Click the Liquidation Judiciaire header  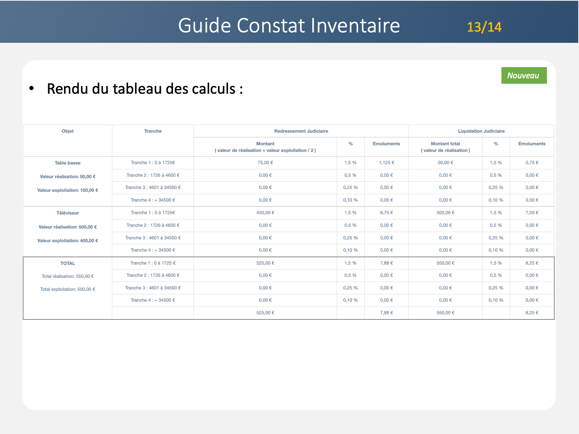click(x=481, y=131)
